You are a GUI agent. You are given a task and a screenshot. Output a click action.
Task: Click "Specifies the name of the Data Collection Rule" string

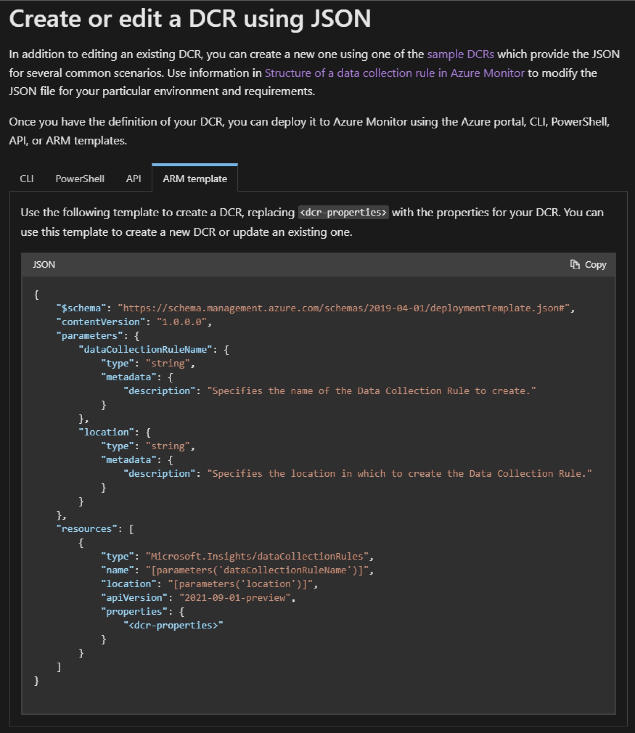coord(372,391)
